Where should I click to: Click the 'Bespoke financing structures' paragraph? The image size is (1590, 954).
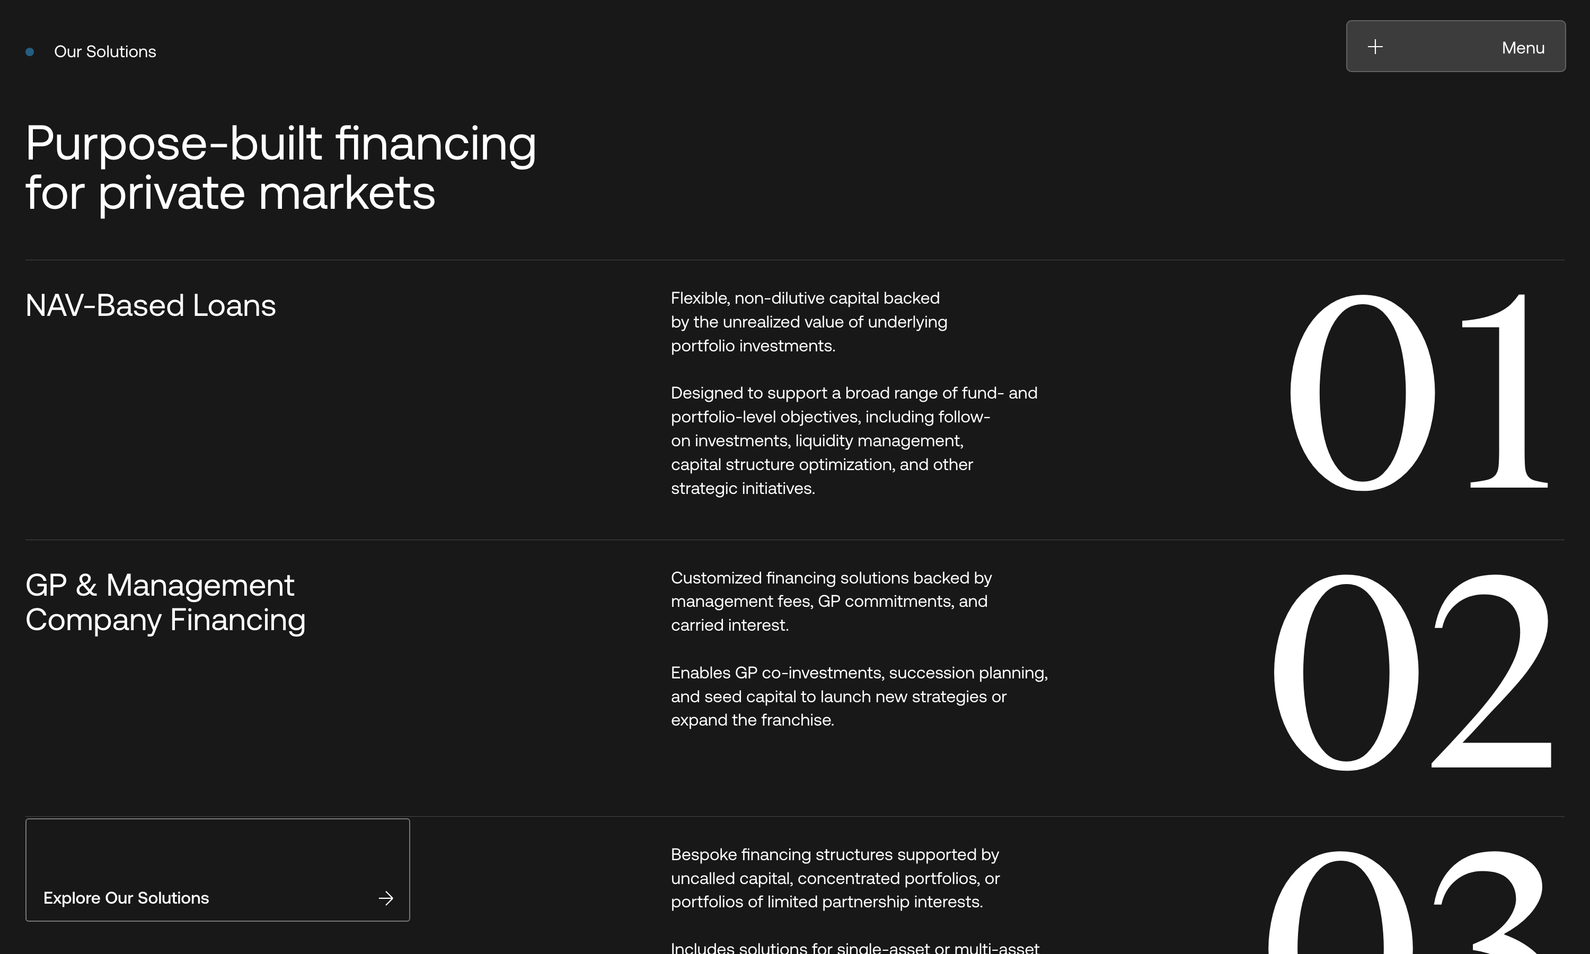835,878
